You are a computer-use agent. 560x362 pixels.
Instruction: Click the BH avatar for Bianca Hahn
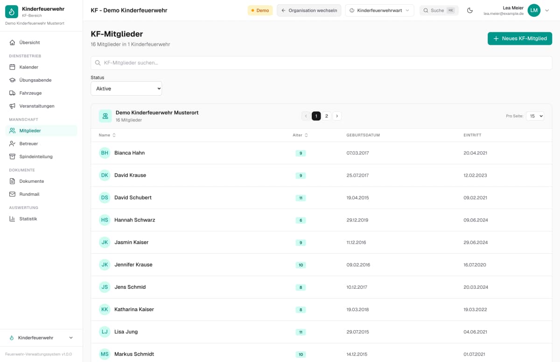tap(105, 153)
